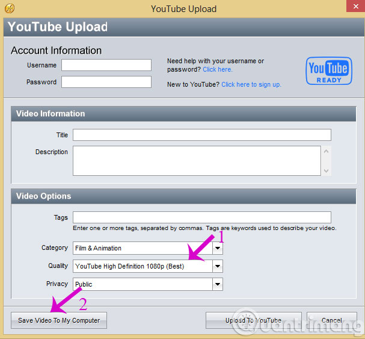Click Save Video To My Computer
The image size is (365, 339).
[x=59, y=320]
